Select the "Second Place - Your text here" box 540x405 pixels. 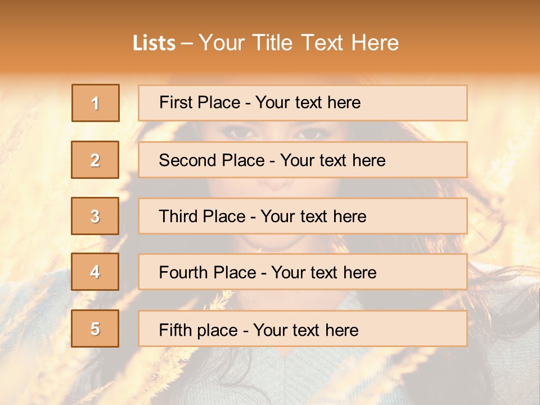(303, 160)
